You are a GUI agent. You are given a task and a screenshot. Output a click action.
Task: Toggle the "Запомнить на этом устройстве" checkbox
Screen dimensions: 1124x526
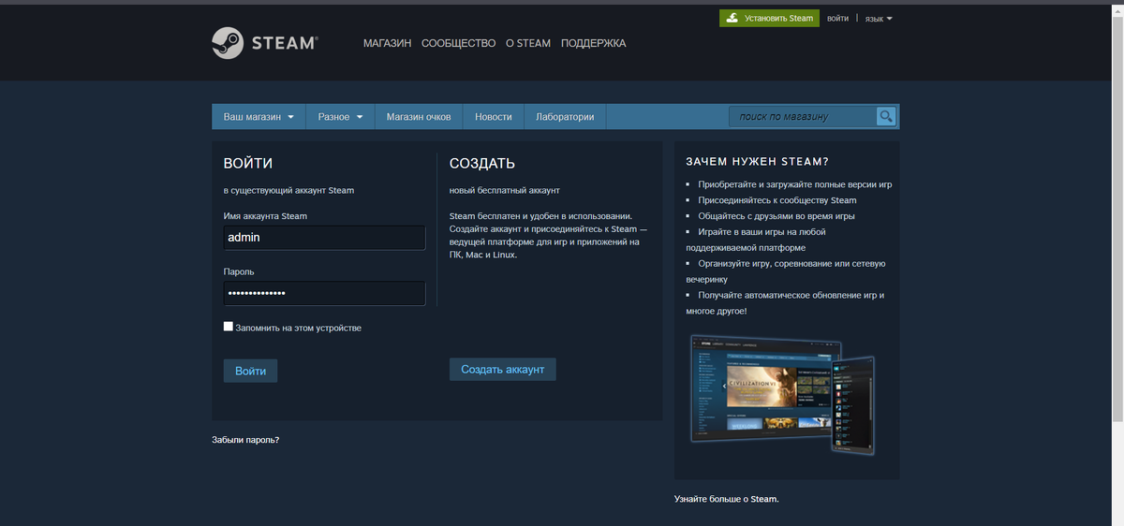[x=229, y=327]
